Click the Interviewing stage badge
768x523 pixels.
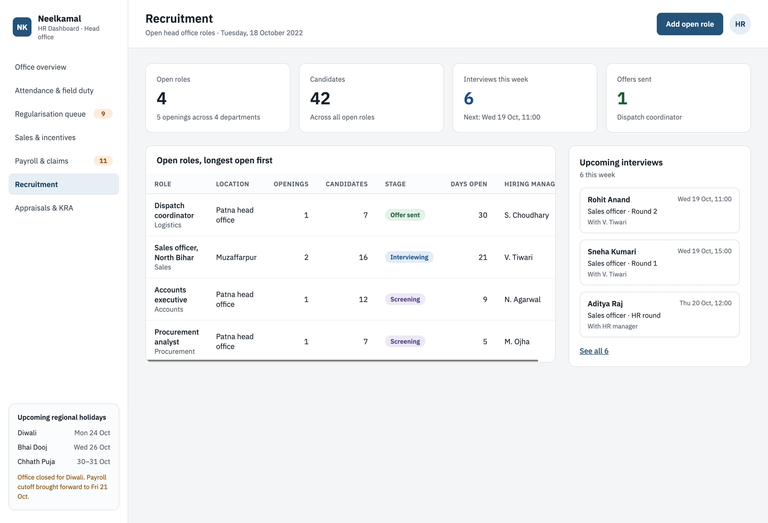click(409, 257)
